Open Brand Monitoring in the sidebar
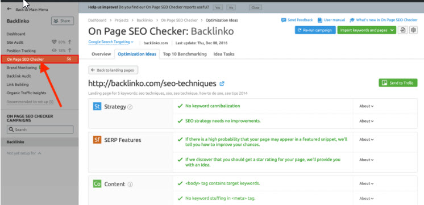Viewport: 424px width, 205px height. tap(22, 68)
